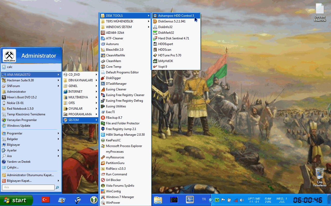The width and height of the screenshot is (331, 206).
Task: Start DiskMark32 icon
Action: click(155, 33)
